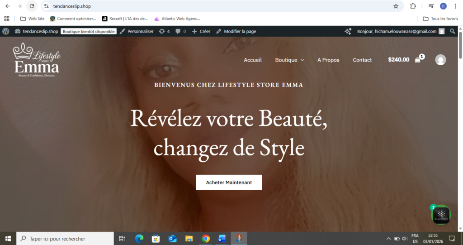463x245 pixels.
Task: Expand the Boutique dropdown menu
Action: pos(289,60)
